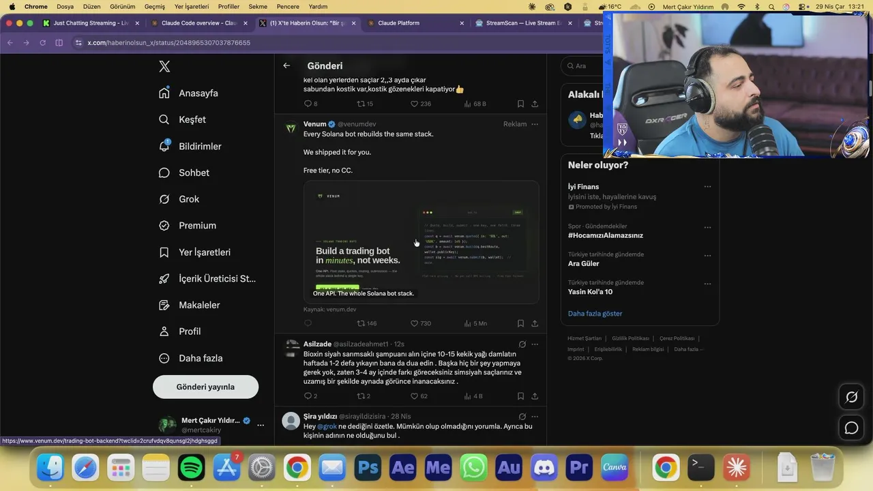Share the Venum ad post
This screenshot has height=491, width=873.
click(x=535, y=323)
